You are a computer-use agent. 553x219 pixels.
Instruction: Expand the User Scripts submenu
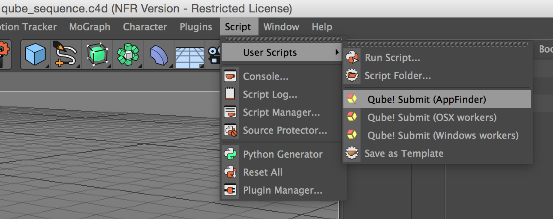tap(270, 53)
